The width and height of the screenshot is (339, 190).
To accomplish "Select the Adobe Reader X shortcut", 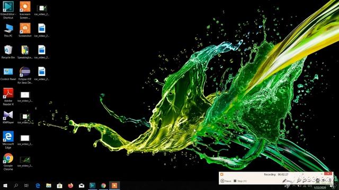I will pos(8,97).
